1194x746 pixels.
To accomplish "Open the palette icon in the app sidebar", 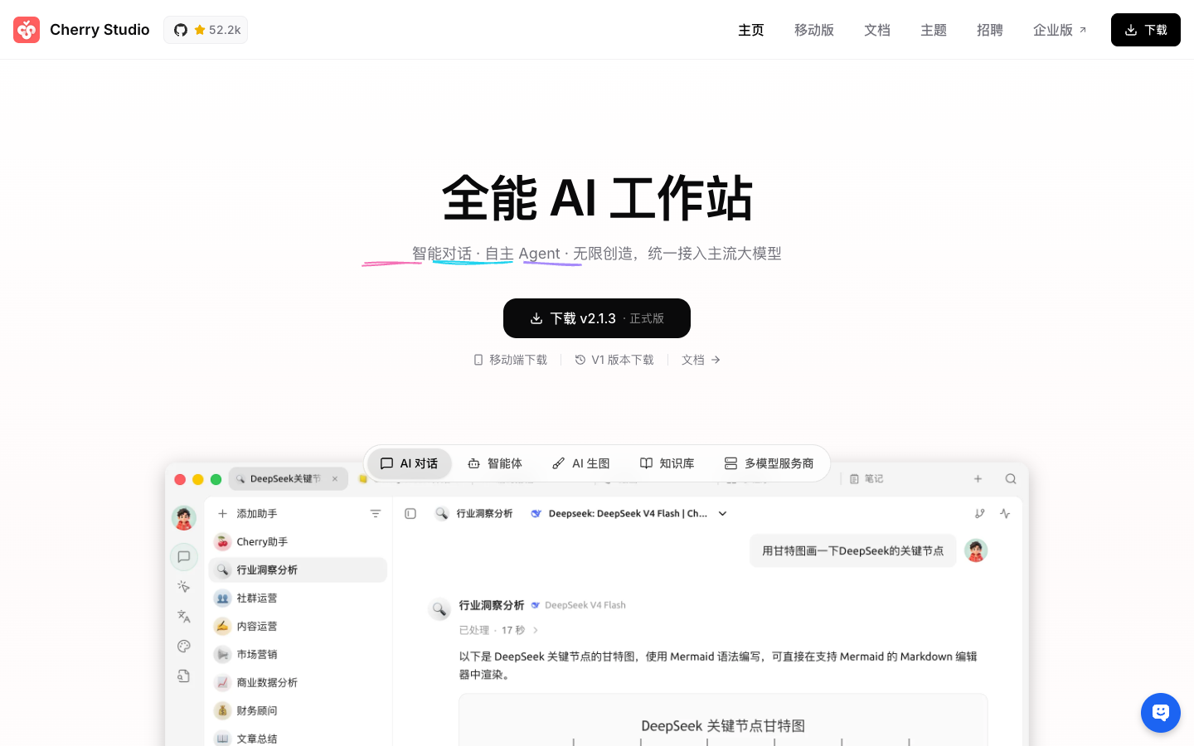I will pyautogui.click(x=184, y=647).
